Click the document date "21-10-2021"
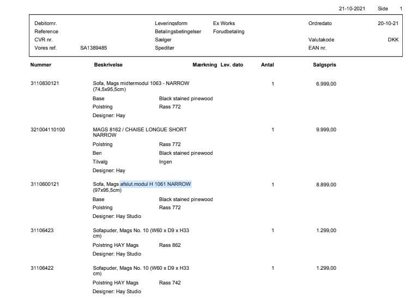Viewport: 417px width, 297px height. coord(352,9)
